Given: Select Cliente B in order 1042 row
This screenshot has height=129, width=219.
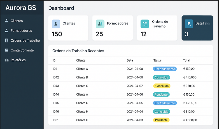Looking at the screenshot, I should [82, 77].
